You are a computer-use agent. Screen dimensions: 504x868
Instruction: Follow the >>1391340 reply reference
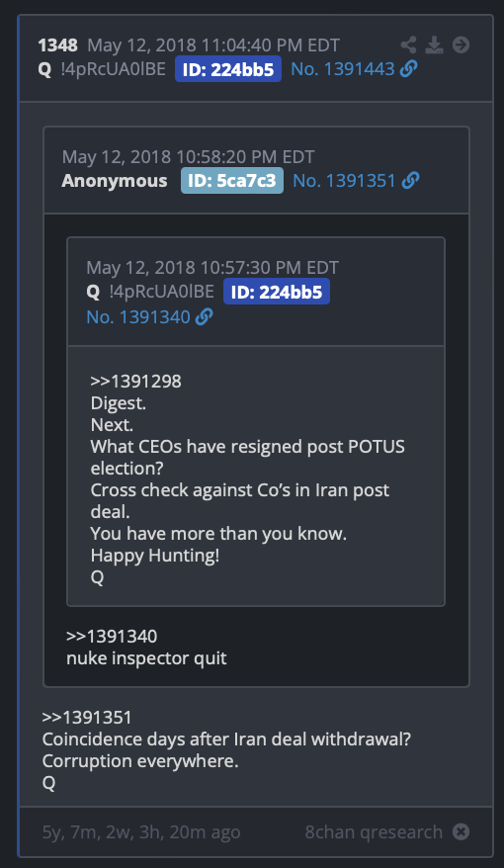pyautogui.click(x=112, y=636)
